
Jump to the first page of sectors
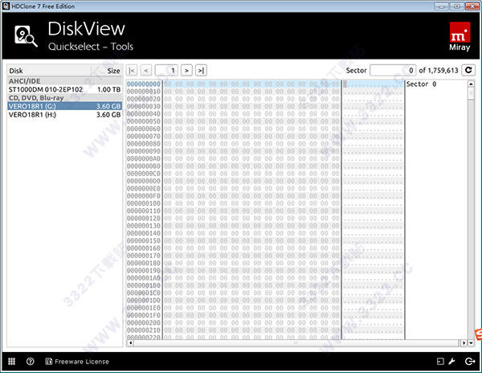[133, 71]
